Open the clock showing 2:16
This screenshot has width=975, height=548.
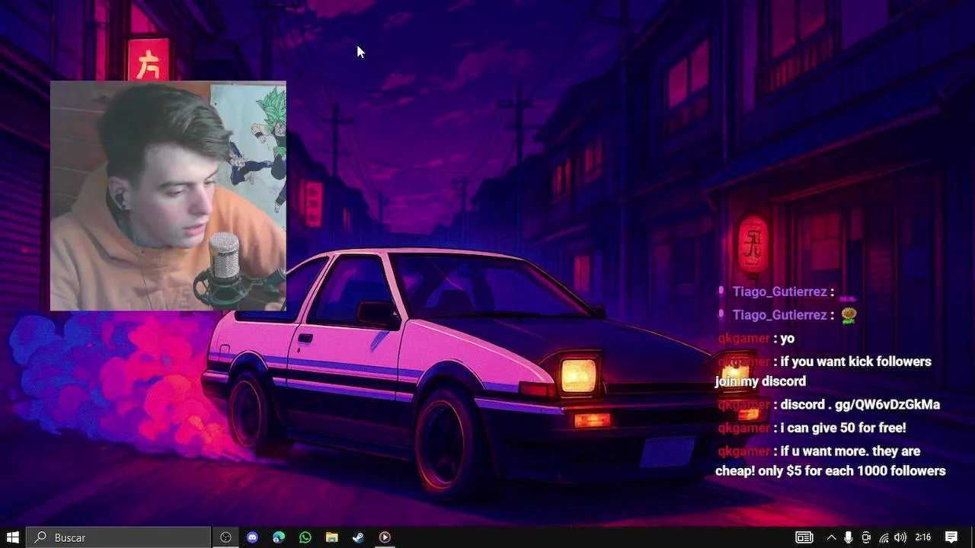point(923,537)
